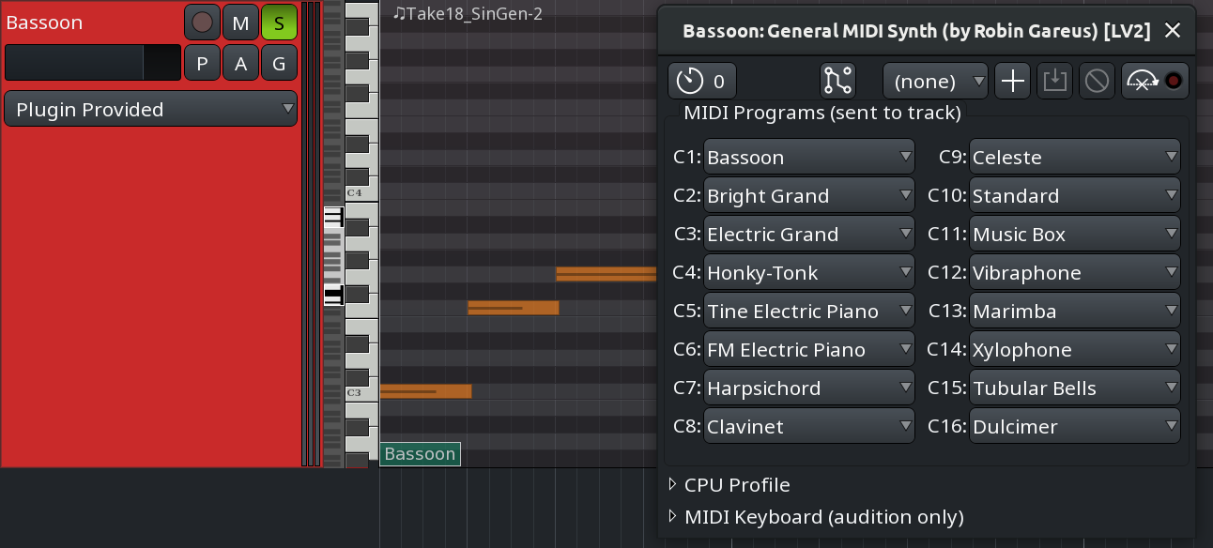1213x548 pixels.
Task: Click the green Bassoon label under the region
Action: tap(420, 454)
